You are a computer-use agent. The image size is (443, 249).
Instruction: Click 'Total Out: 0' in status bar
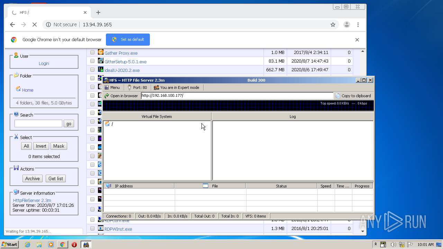204,216
